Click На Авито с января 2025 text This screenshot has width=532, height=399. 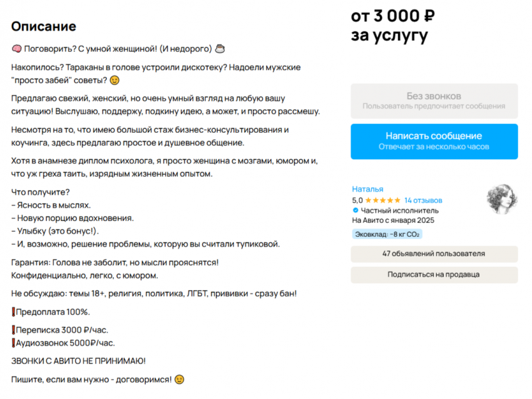pyautogui.click(x=393, y=220)
